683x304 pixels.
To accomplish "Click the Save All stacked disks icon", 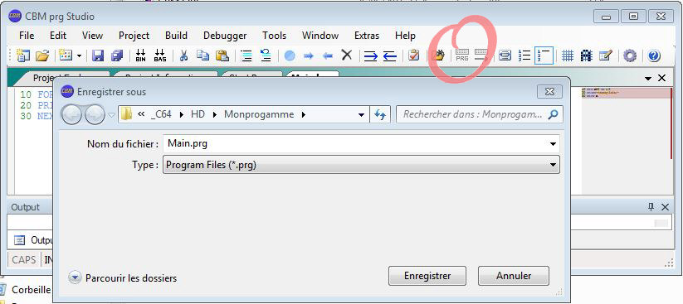I will (117, 55).
